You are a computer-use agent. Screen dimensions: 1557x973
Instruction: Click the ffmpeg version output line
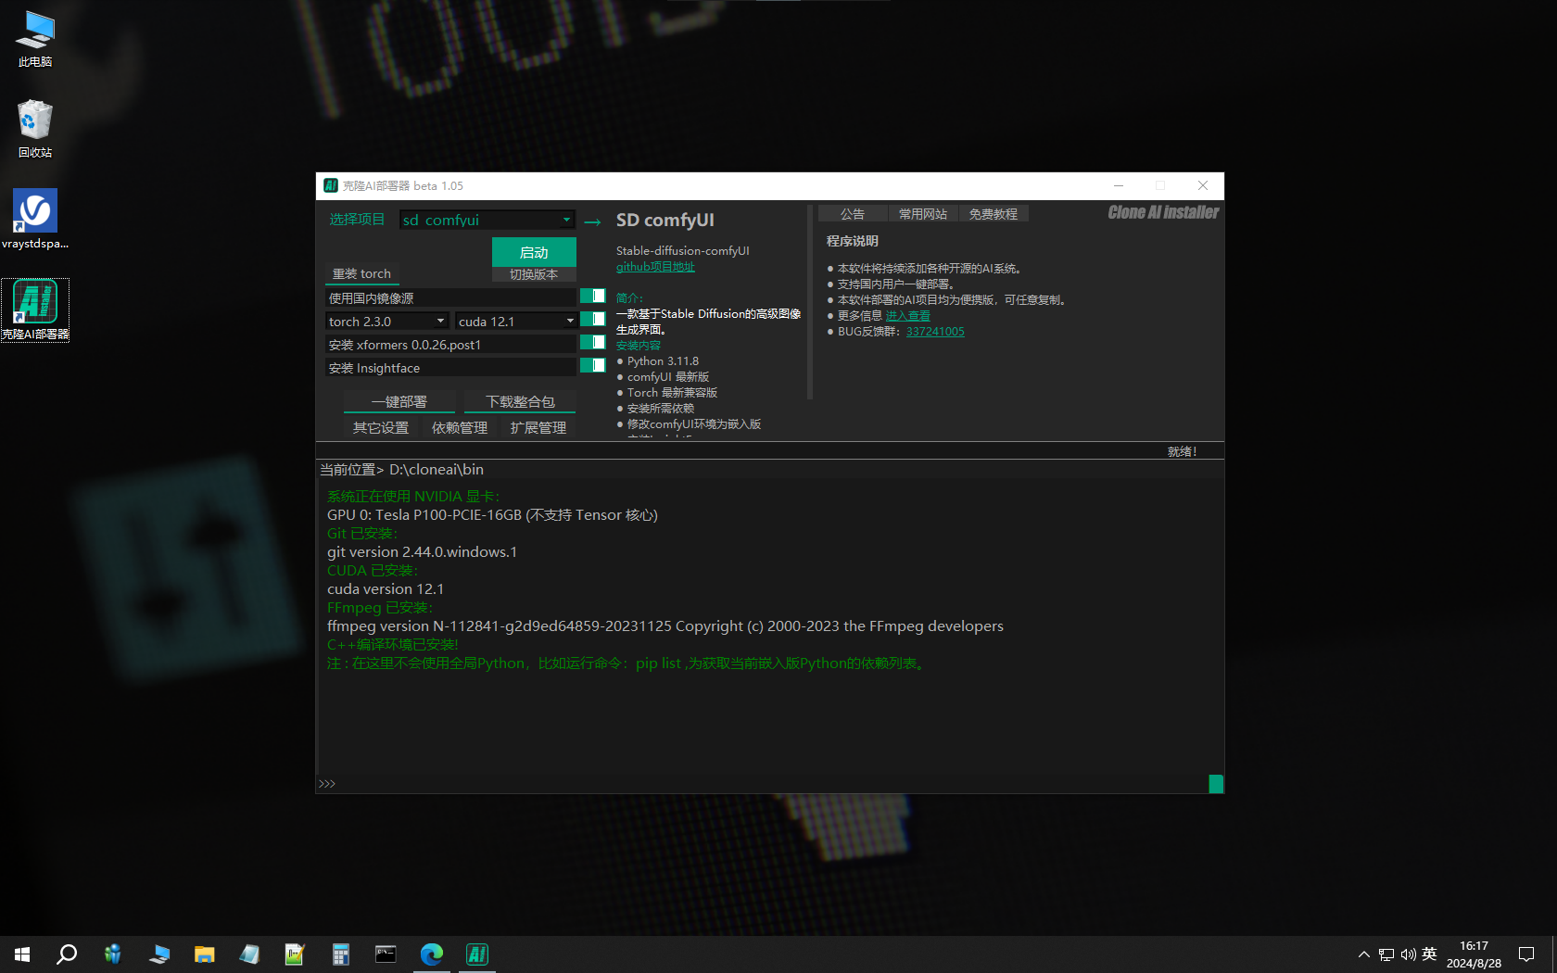pyautogui.click(x=665, y=626)
